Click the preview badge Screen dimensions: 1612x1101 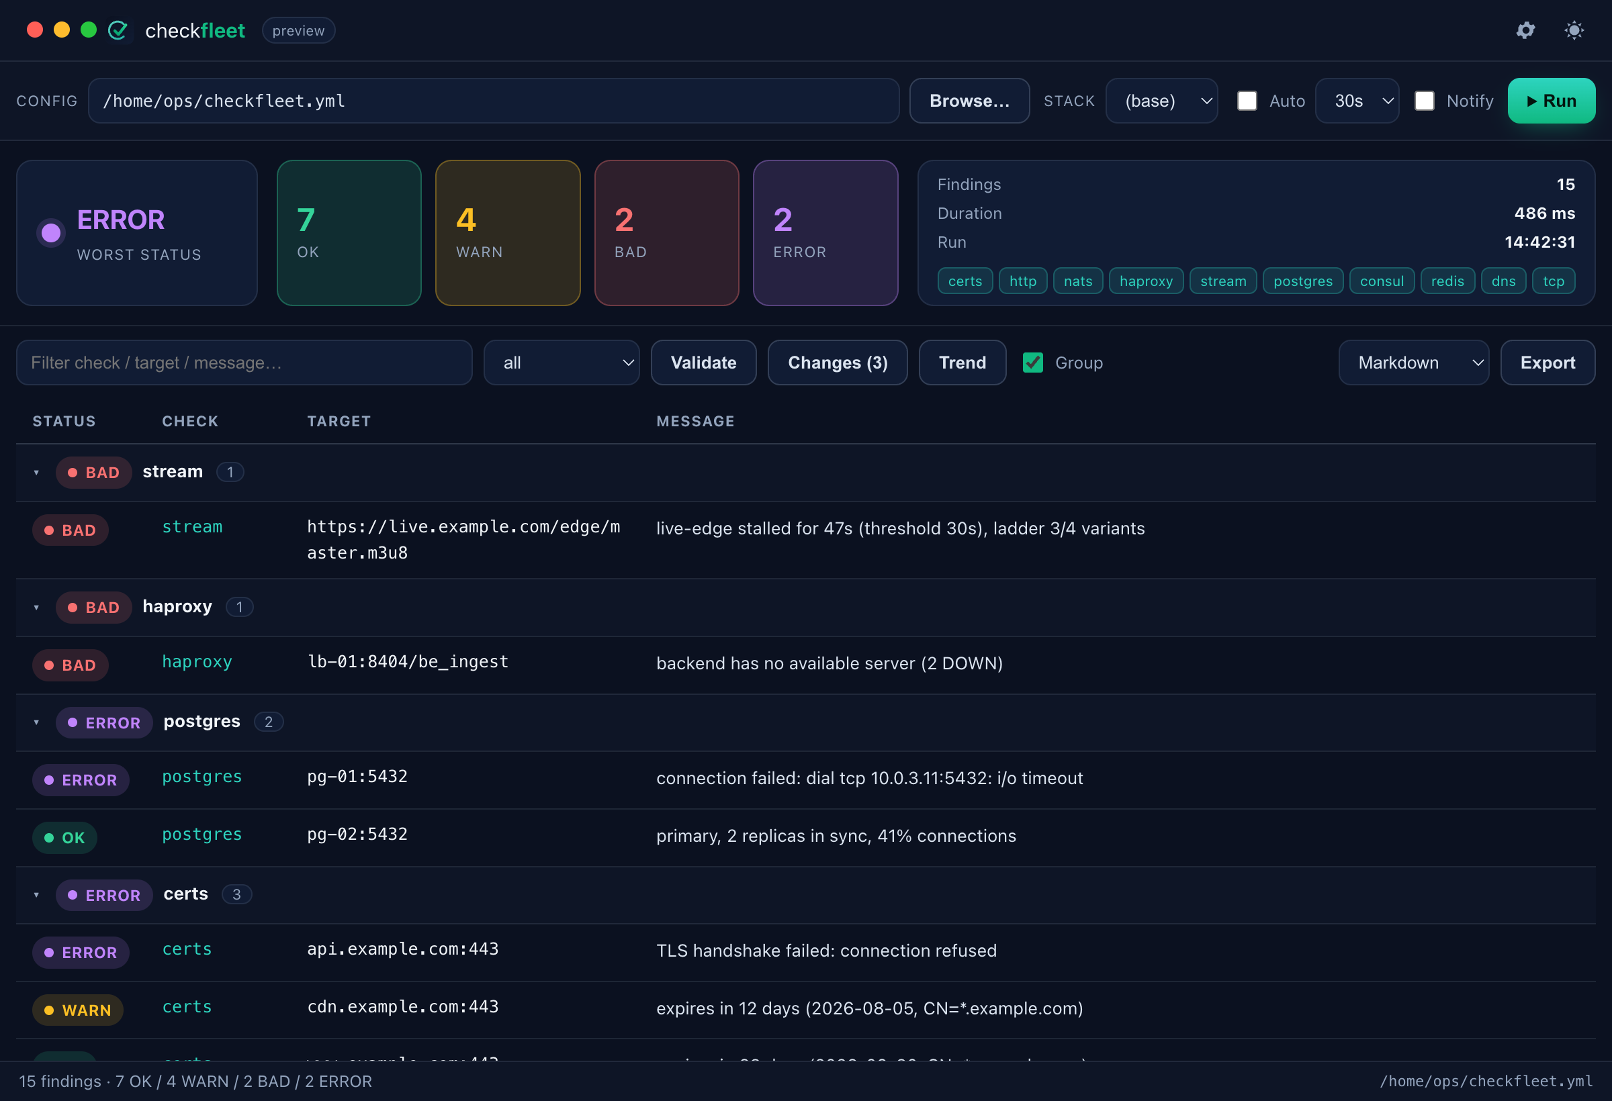[298, 30]
